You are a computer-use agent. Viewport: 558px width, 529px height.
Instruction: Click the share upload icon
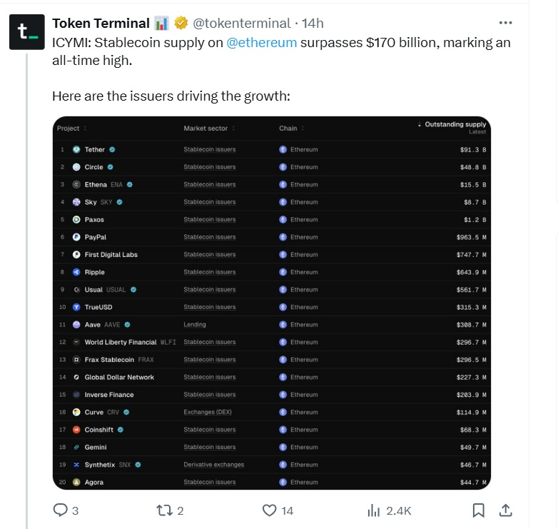pyautogui.click(x=505, y=510)
